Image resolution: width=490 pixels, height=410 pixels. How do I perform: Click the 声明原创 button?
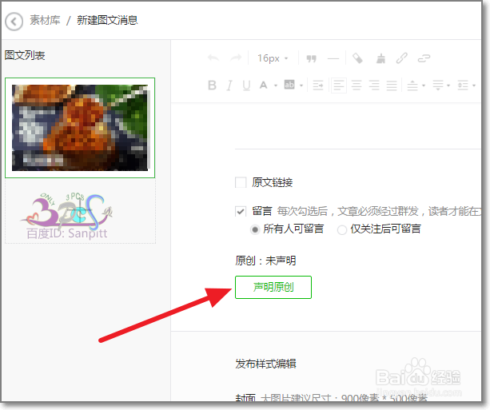click(x=273, y=287)
